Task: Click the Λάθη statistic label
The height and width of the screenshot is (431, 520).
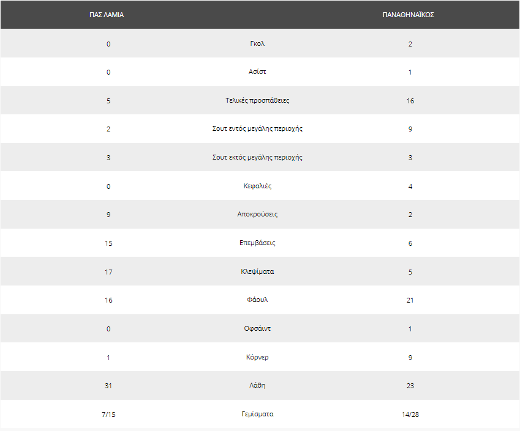Action: click(x=257, y=385)
